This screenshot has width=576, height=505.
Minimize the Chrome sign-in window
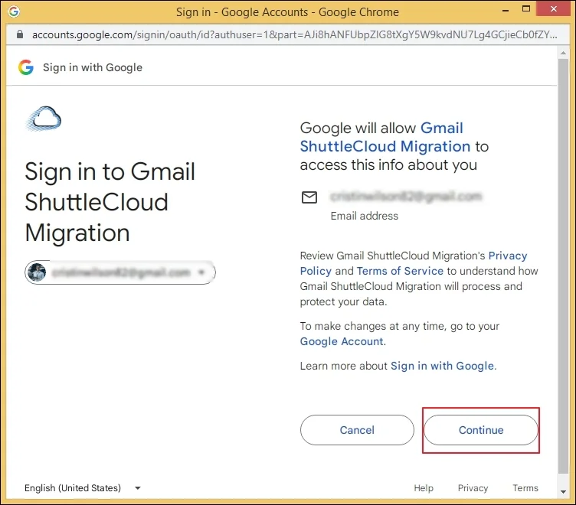506,10
